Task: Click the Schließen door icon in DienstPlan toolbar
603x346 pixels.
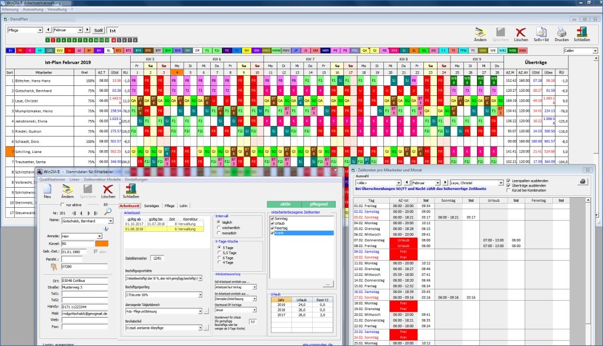Action: point(581,32)
